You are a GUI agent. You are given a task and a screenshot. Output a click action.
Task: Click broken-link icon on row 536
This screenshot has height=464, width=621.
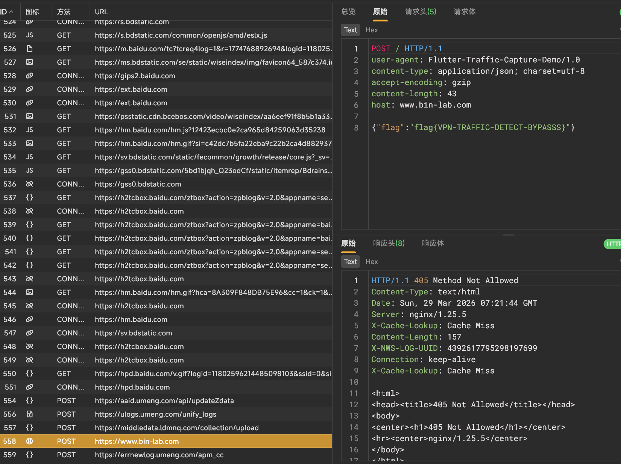29,184
